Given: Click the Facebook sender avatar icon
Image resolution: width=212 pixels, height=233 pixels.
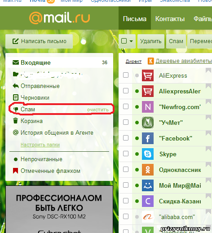Looking at the screenshot, I should 148,138.
